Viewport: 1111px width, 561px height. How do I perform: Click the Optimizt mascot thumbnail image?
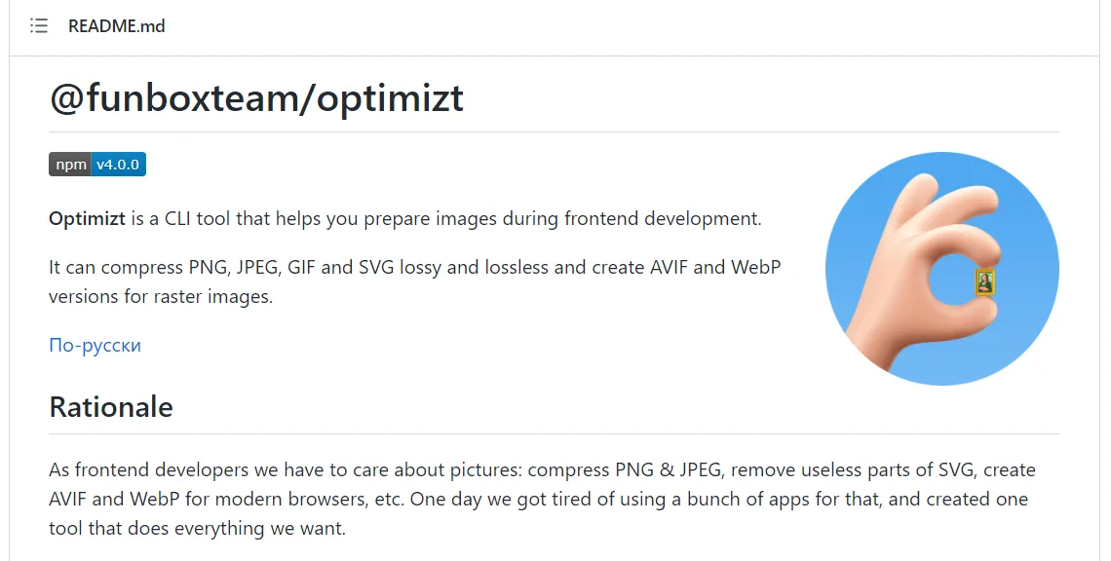click(x=941, y=270)
